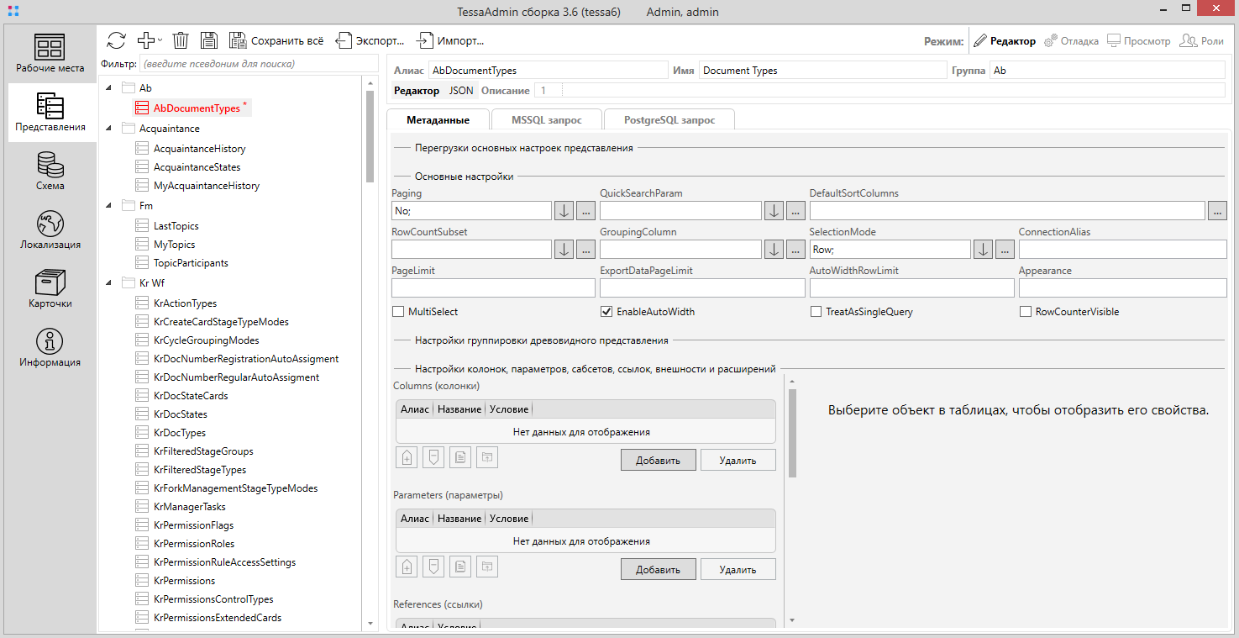This screenshot has width=1239, height=638.
Task: Switch to the MSSQL запрос tab
Action: pyautogui.click(x=545, y=120)
